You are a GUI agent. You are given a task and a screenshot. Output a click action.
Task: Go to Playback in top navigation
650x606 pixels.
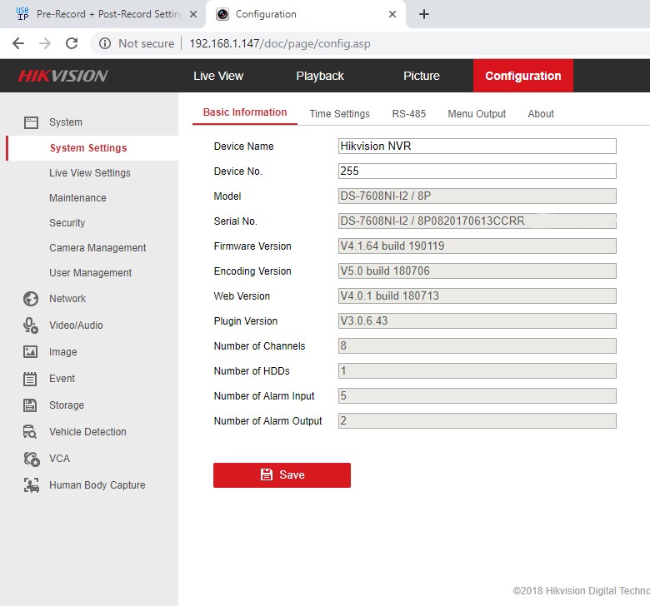pos(319,76)
